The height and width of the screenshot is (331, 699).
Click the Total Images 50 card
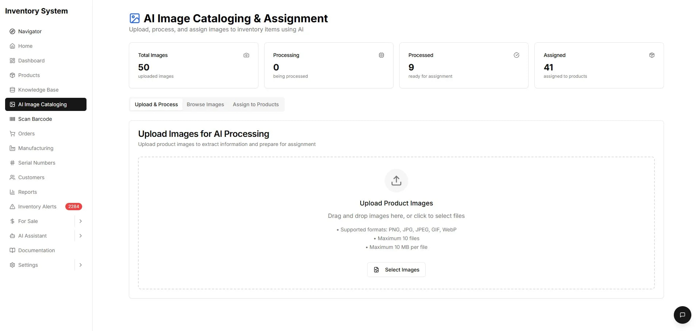point(193,65)
